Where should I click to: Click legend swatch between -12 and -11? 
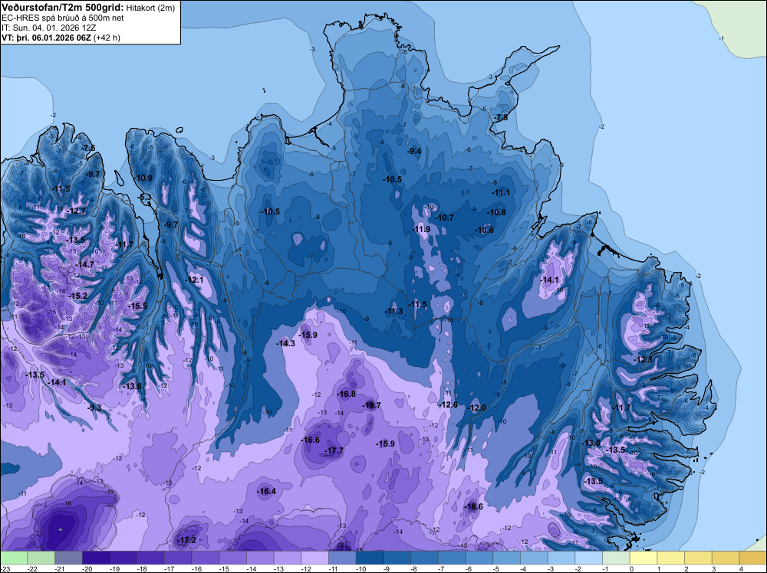[x=315, y=558]
